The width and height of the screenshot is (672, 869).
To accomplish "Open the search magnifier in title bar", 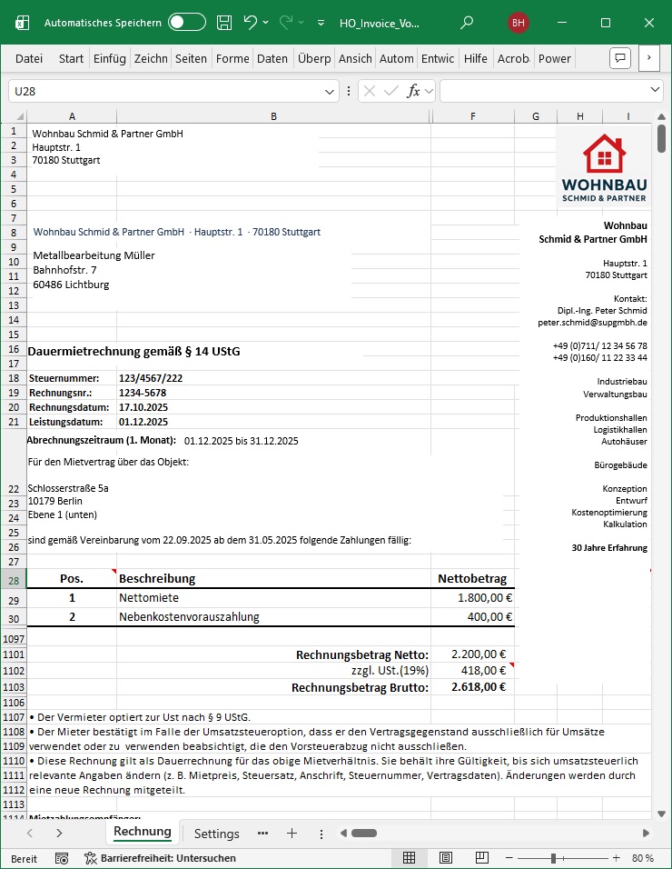I will (x=467, y=22).
